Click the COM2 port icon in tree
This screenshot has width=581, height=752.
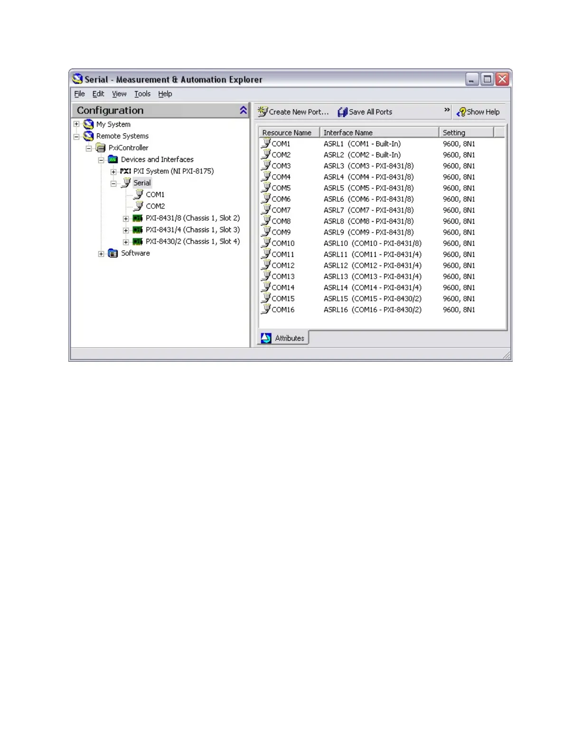click(139, 207)
